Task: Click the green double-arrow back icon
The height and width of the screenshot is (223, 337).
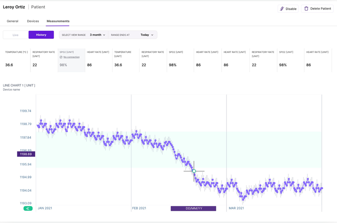Action: pos(28,208)
